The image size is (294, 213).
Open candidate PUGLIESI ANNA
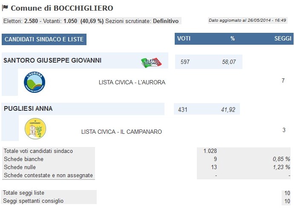tap(28, 109)
